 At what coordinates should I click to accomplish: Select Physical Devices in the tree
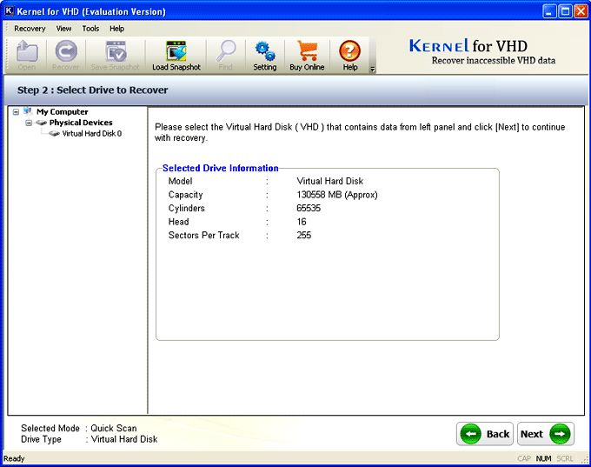coord(81,123)
